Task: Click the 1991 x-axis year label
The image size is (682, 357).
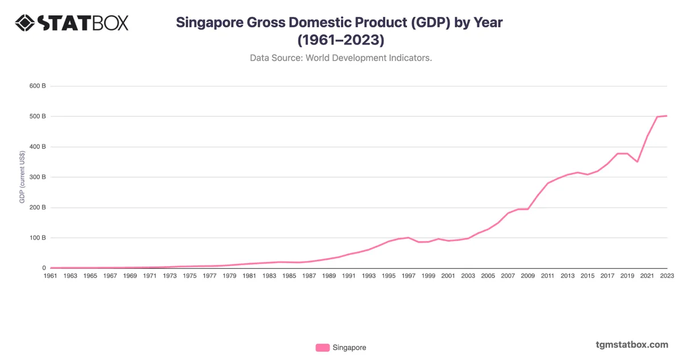Action: tap(349, 276)
